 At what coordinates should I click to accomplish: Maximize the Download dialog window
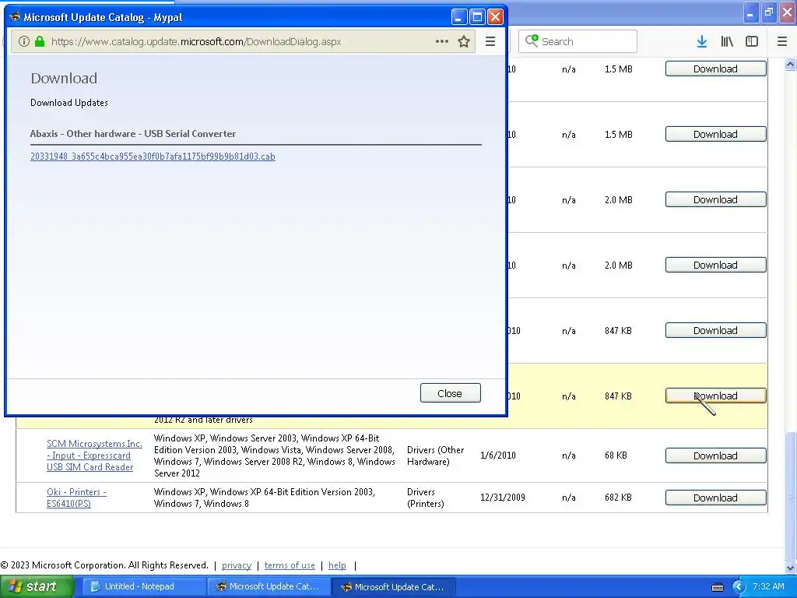[x=477, y=17]
